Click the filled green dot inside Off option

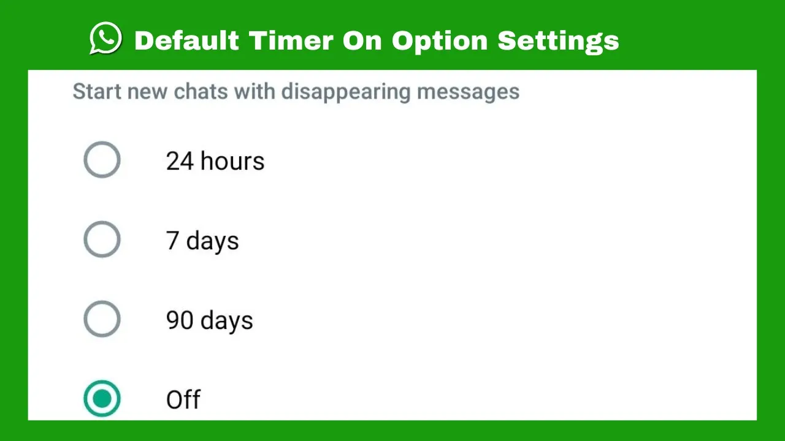[x=102, y=399]
